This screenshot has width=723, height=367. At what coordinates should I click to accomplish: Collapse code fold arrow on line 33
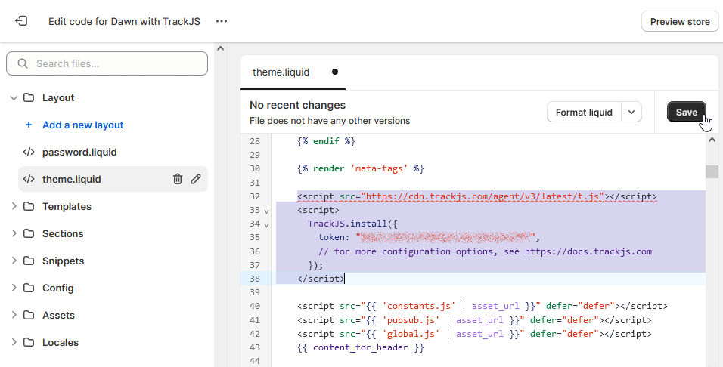point(266,211)
